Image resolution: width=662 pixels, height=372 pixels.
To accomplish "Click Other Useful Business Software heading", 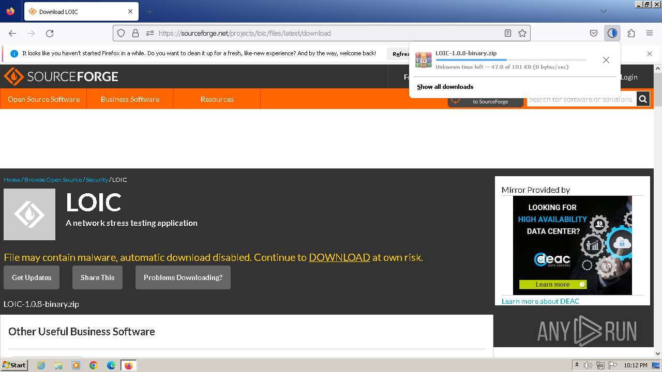I will [x=82, y=332].
